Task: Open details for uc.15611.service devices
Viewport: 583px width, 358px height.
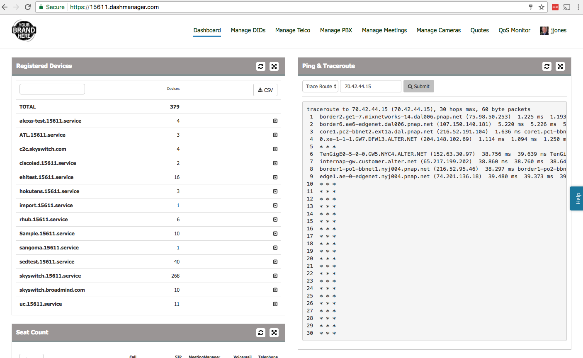Action: tap(275, 304)
